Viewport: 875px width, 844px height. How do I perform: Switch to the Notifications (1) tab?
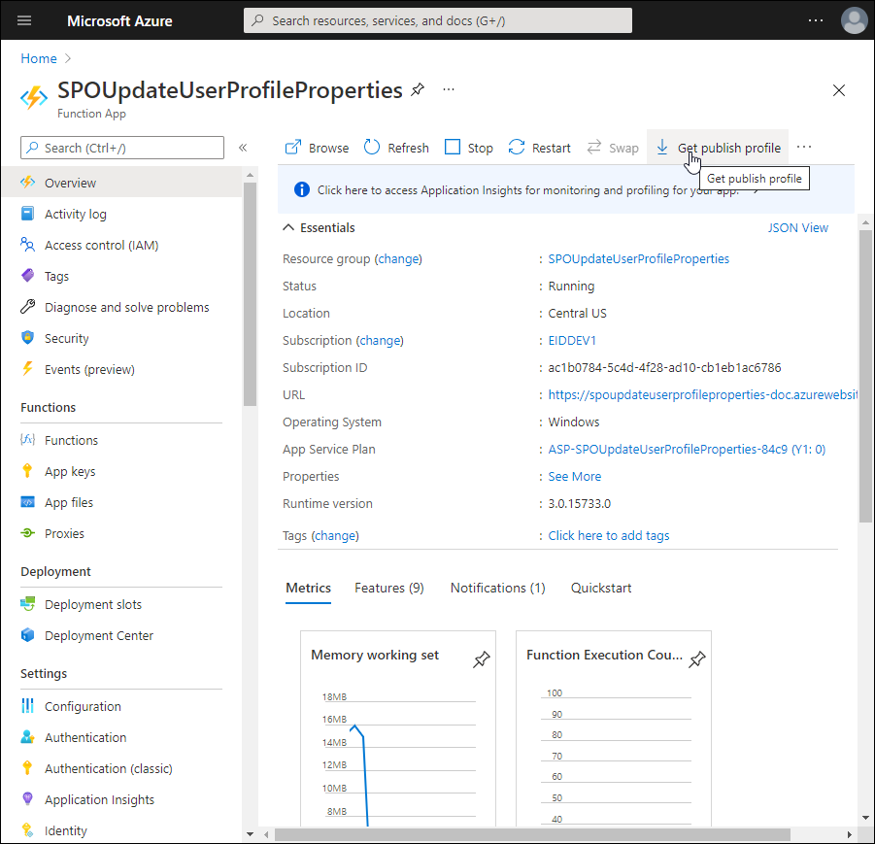pyautogui.click(x=497, y=588)
